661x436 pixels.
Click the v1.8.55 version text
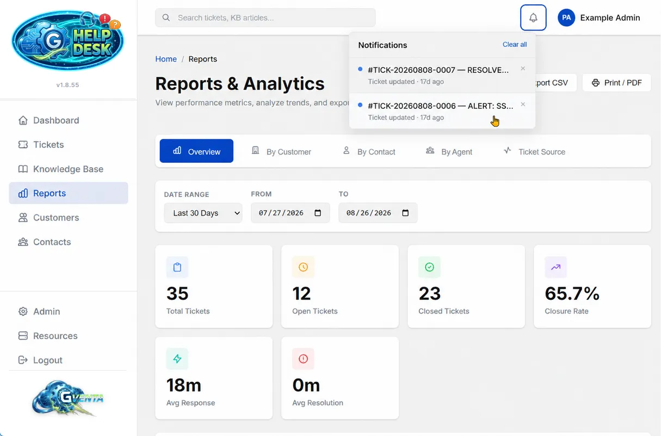(x=67, y=85)
